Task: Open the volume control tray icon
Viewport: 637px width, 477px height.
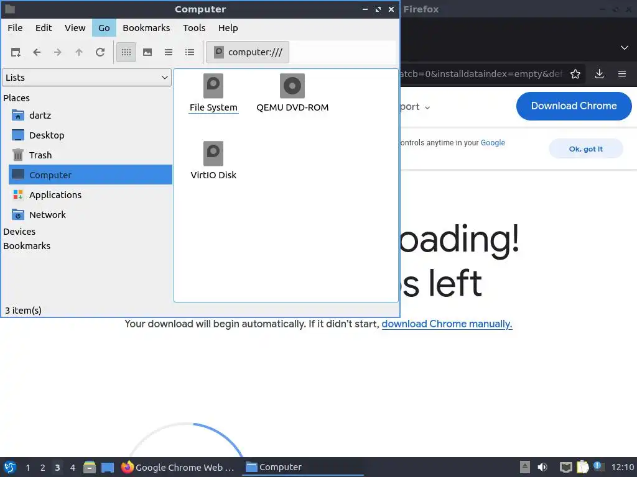Action: (542, 467)
